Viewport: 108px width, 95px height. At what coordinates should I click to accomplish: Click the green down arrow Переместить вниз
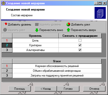tap(37, 30)
